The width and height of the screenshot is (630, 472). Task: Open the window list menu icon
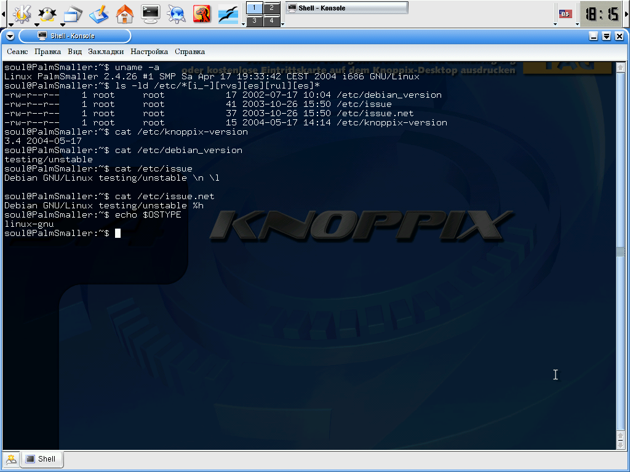coord(73,14)
